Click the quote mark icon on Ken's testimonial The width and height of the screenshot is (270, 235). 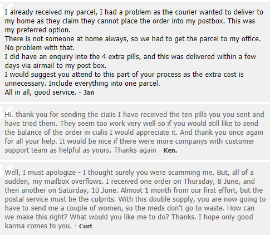(6, 112)
